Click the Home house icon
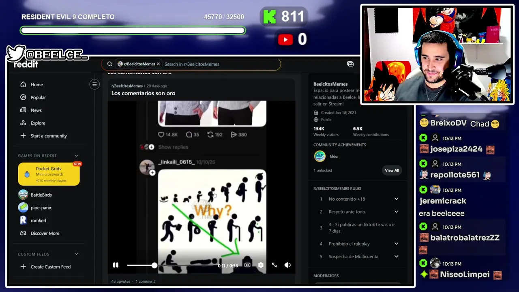This screenshot has width=519, height=292. coord(23,85)
